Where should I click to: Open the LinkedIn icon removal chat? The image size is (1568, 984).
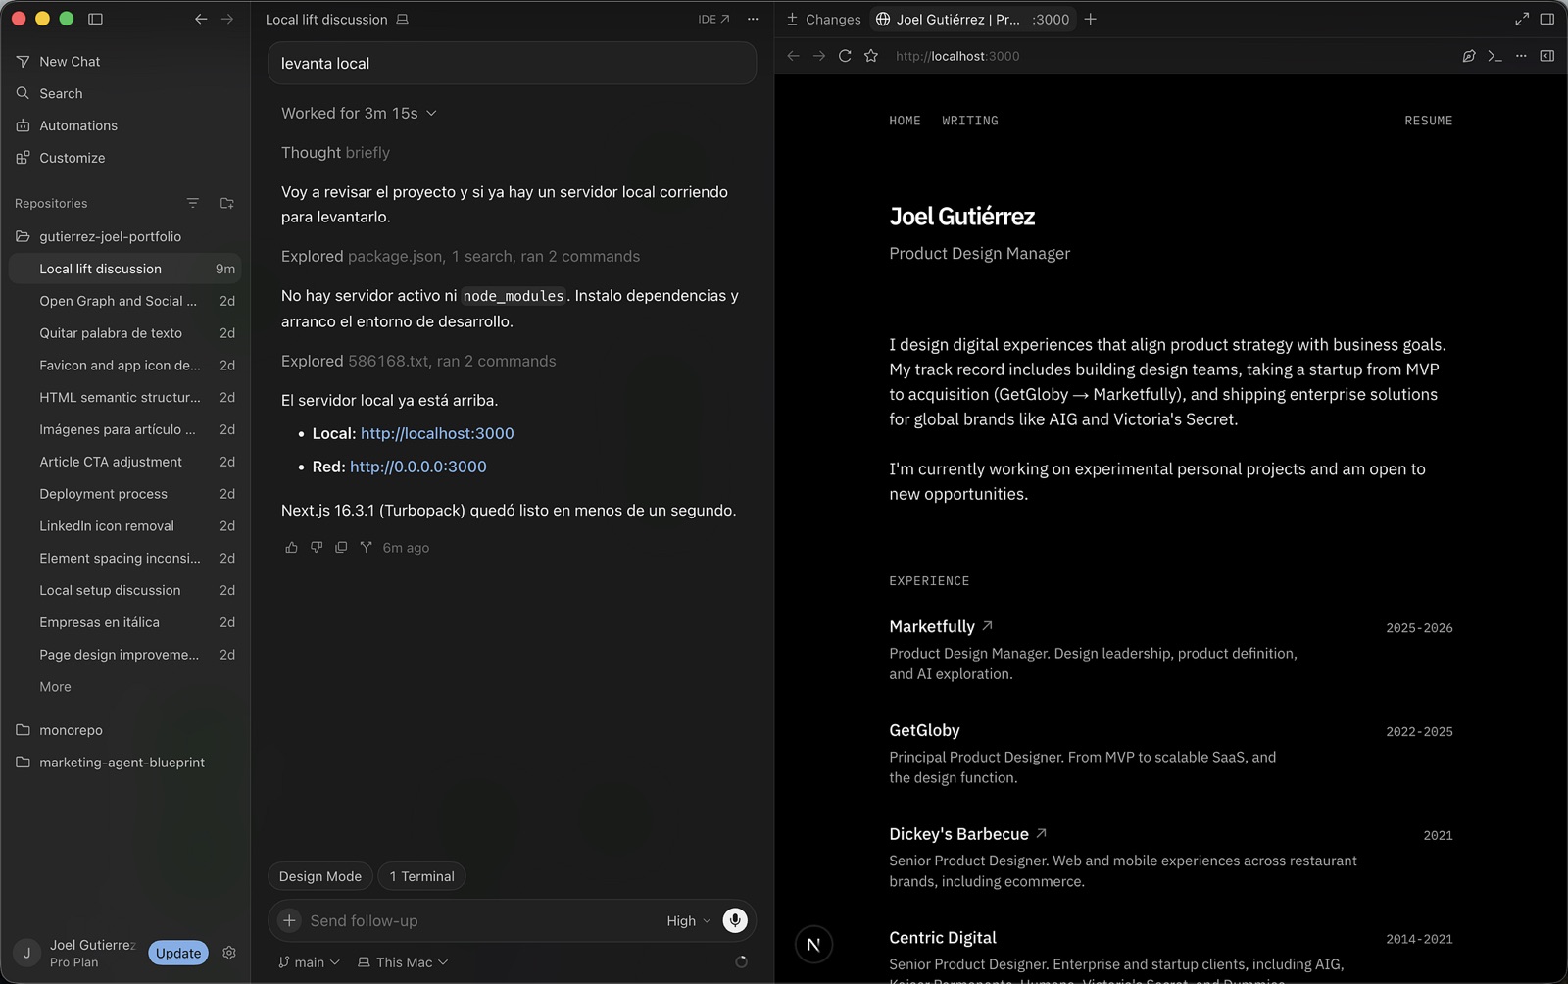[124, 526]
